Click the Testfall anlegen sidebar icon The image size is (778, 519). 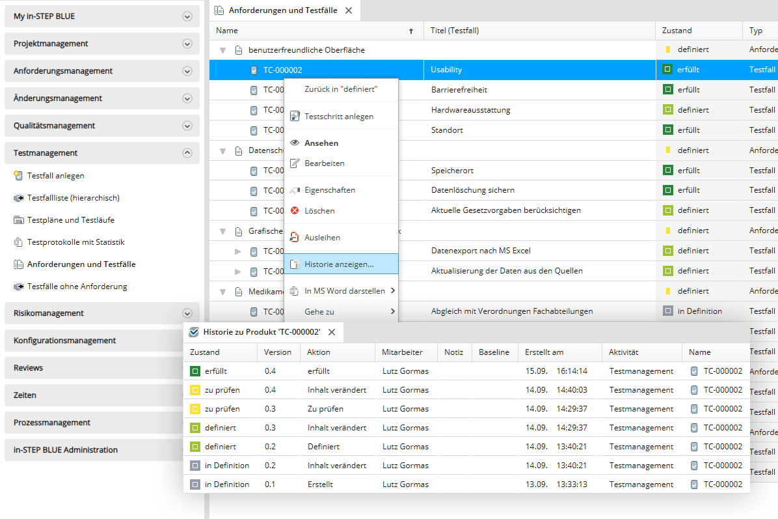pos(18,176)
